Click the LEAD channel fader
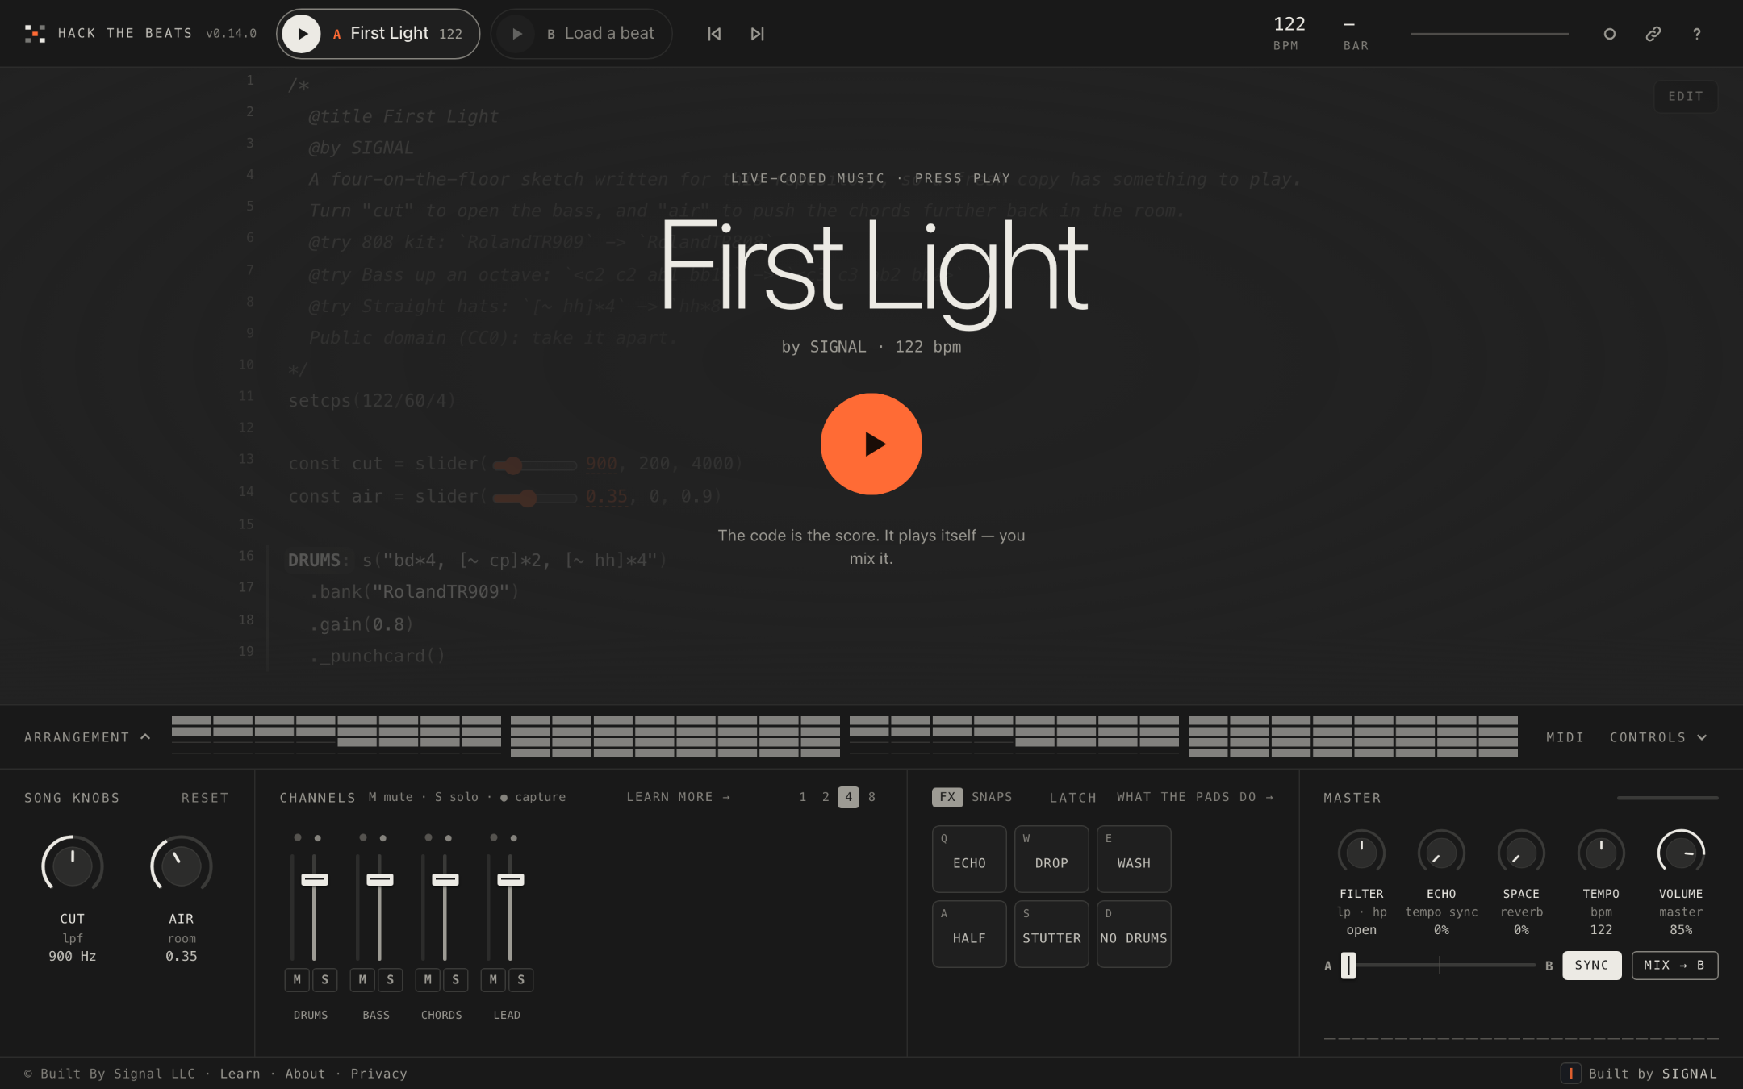This screenshot has height=1089, width=1743. (x=511, y=879)
